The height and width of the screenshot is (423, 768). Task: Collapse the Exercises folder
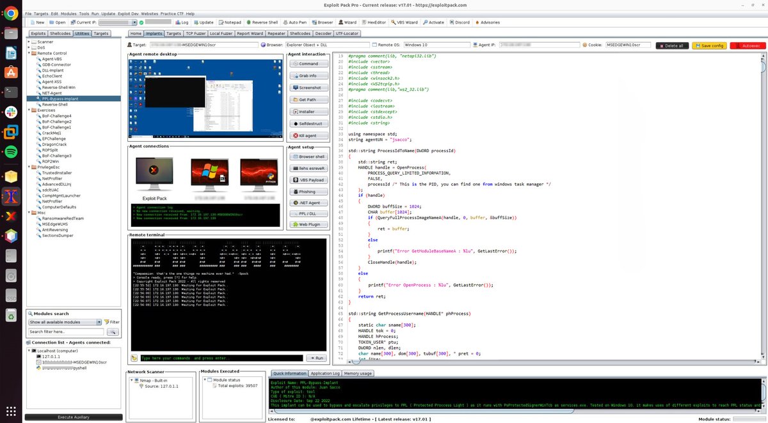tap(29, 110)
